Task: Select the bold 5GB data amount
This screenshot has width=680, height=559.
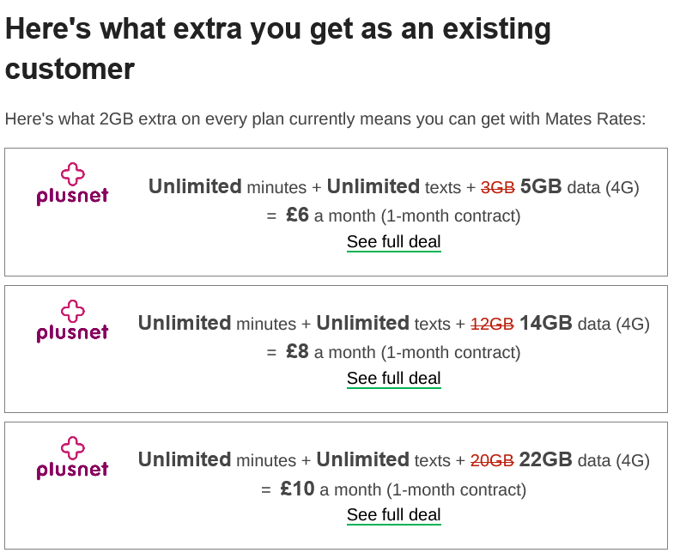Action: tap(541, 186)
